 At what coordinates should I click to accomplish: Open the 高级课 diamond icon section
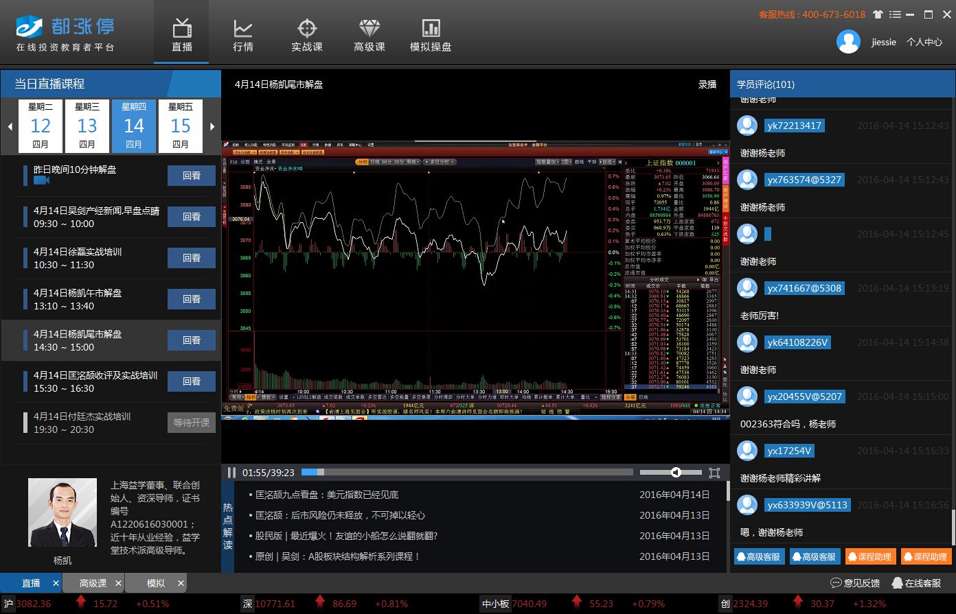tap(369, 35)
